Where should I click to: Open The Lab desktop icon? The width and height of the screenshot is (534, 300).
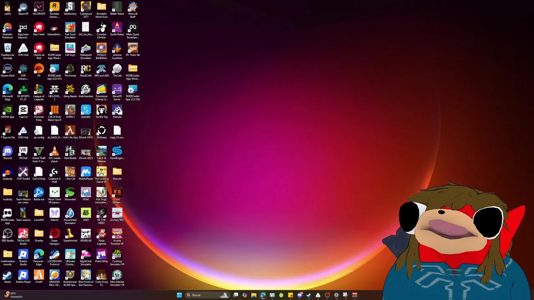pyautogui.click(x=117, y=70)
